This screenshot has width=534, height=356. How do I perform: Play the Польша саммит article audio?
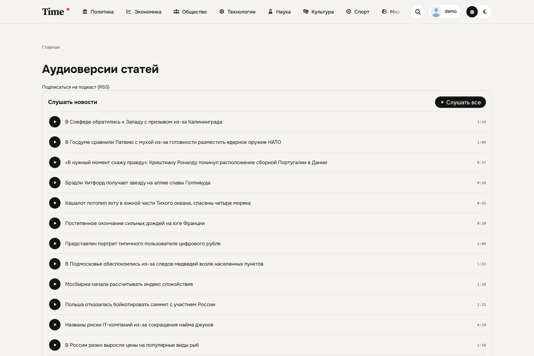55,304
